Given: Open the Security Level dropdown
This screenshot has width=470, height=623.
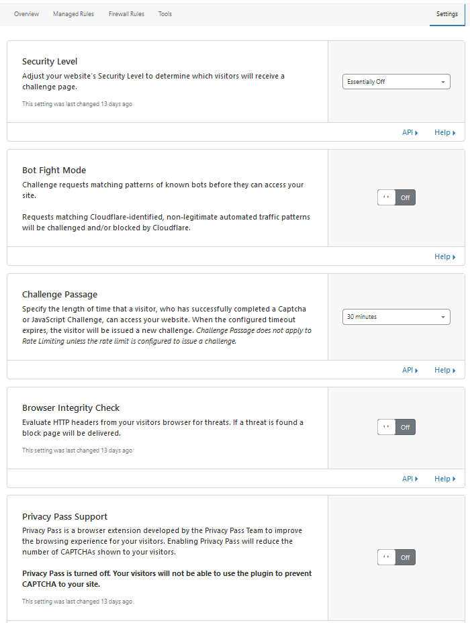Looking at the screenshot, I should tap(395, 82).
